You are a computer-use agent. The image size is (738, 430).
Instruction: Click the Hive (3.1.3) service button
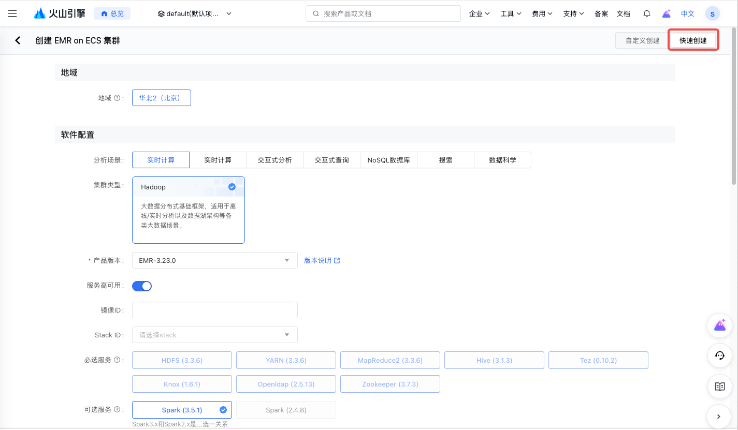coord(494,360)
